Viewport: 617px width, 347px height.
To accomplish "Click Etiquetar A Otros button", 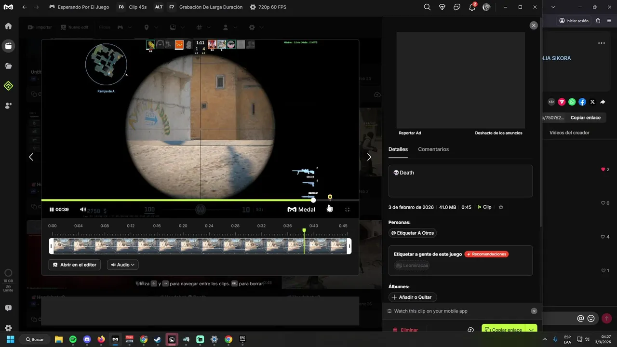I will click(x=413, y=233).
